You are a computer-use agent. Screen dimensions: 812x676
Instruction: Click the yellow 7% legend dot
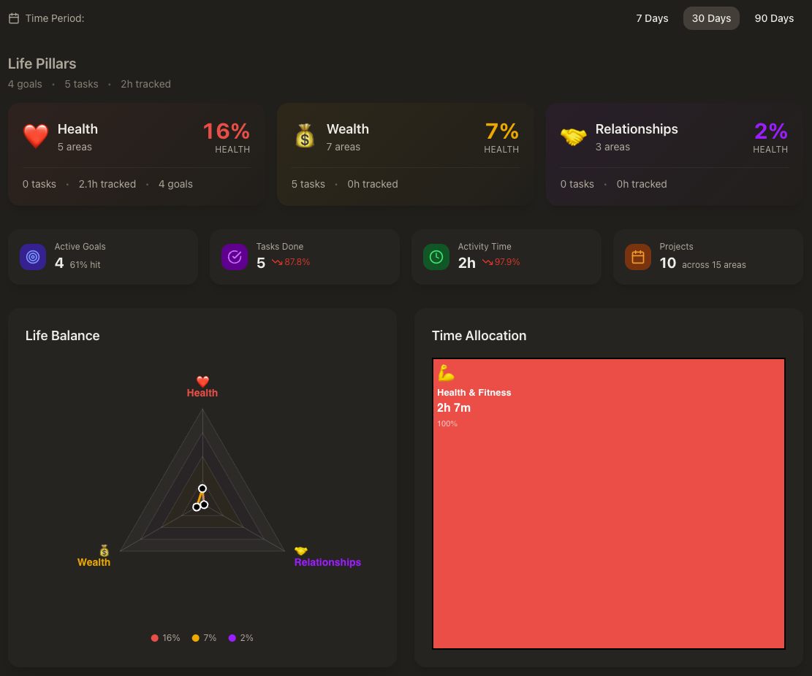[x=196, y=638]
